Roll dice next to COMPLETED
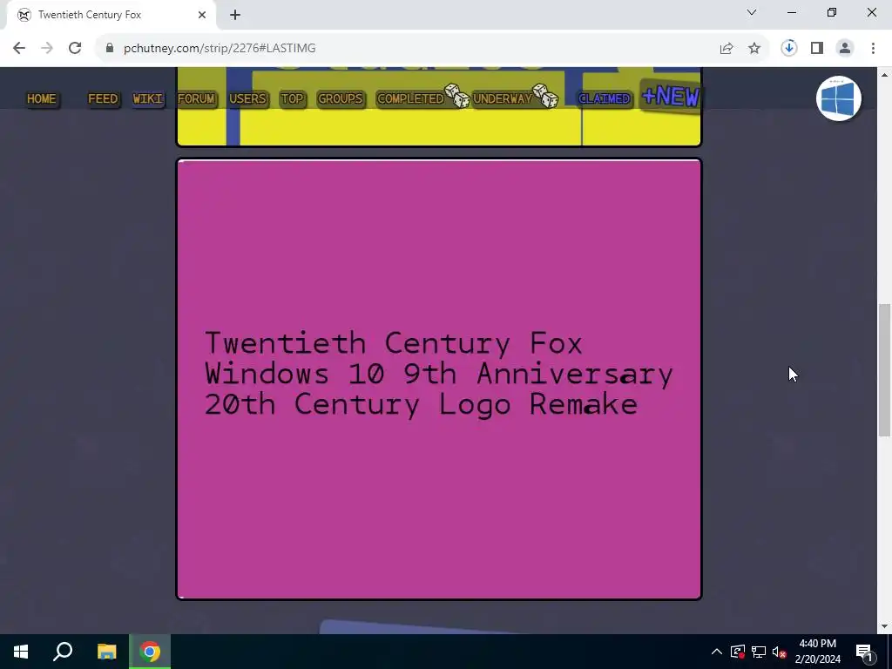 point(456,96)
